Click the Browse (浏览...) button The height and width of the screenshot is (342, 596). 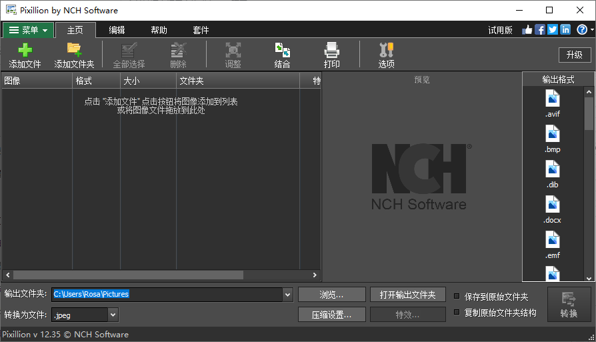332,295
